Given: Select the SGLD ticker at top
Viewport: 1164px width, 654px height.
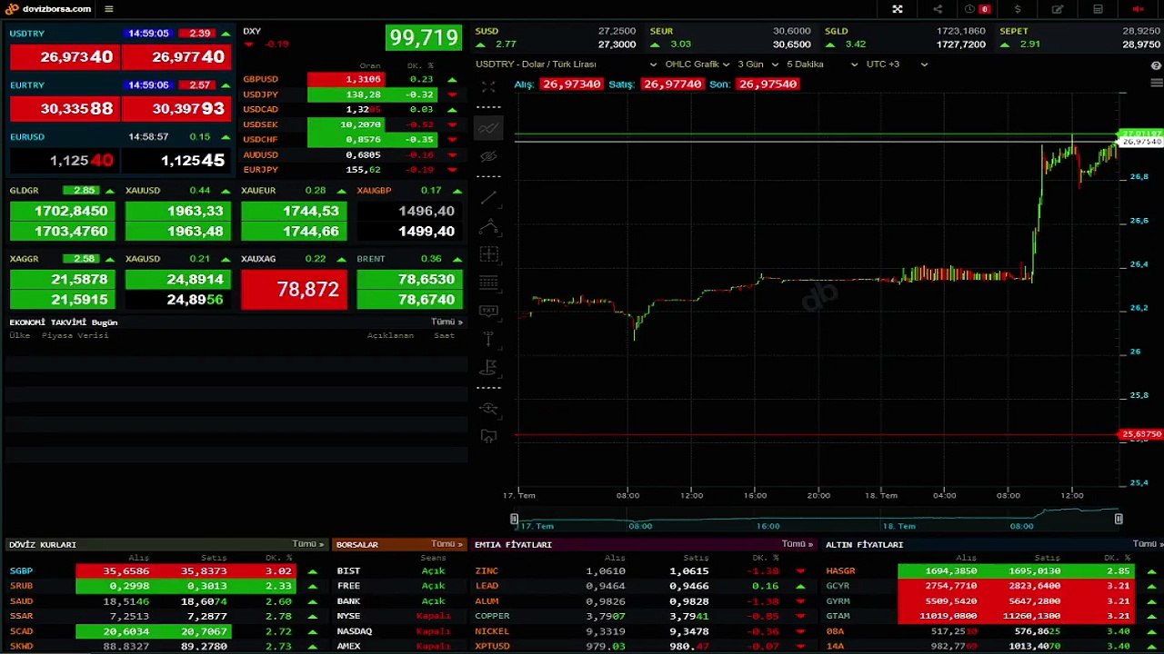Looking at the screenshot, I should (905, 37).
